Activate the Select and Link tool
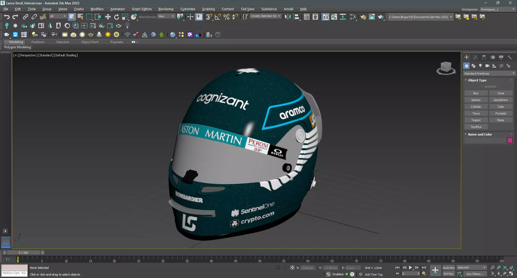Screen dimensions: 517x278 [x=25, y=17]
